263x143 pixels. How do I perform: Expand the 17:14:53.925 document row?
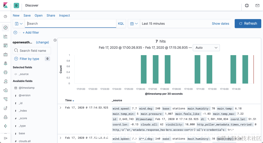point(60,108)
